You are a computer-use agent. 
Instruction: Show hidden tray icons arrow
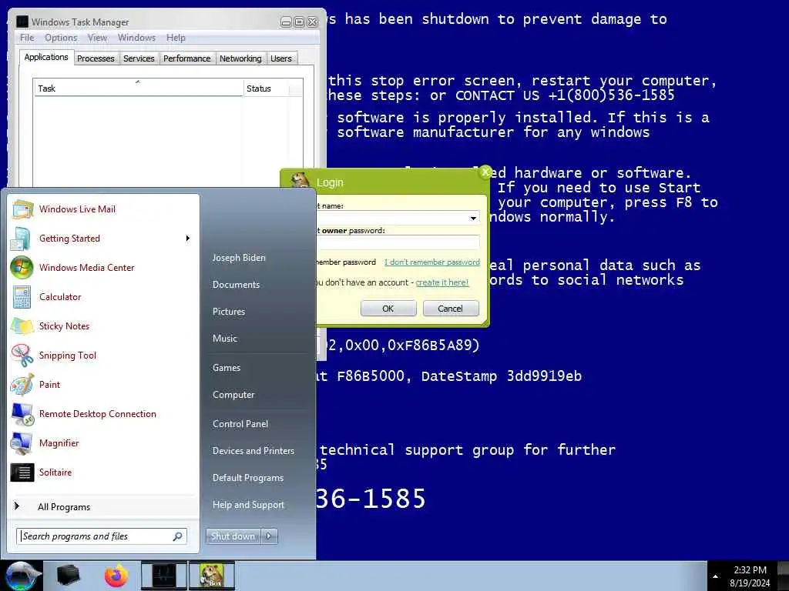pyautogui.click(x=715, y=576)
